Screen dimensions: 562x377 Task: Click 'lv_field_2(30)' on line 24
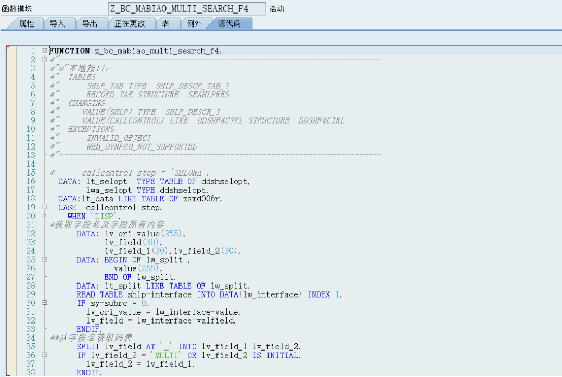click(x=205, y=251)
